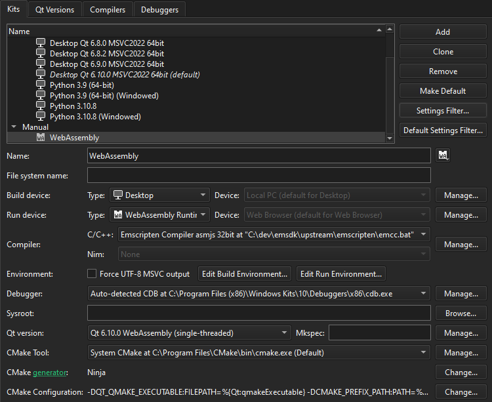Open the Compilers tab
Viewport: 492px width, 402px height.
pyautogui.click(x=108, y=9)
